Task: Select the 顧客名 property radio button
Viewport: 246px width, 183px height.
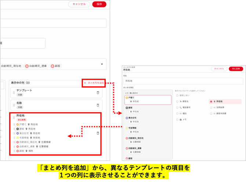Action: click(x=177, y=101)
